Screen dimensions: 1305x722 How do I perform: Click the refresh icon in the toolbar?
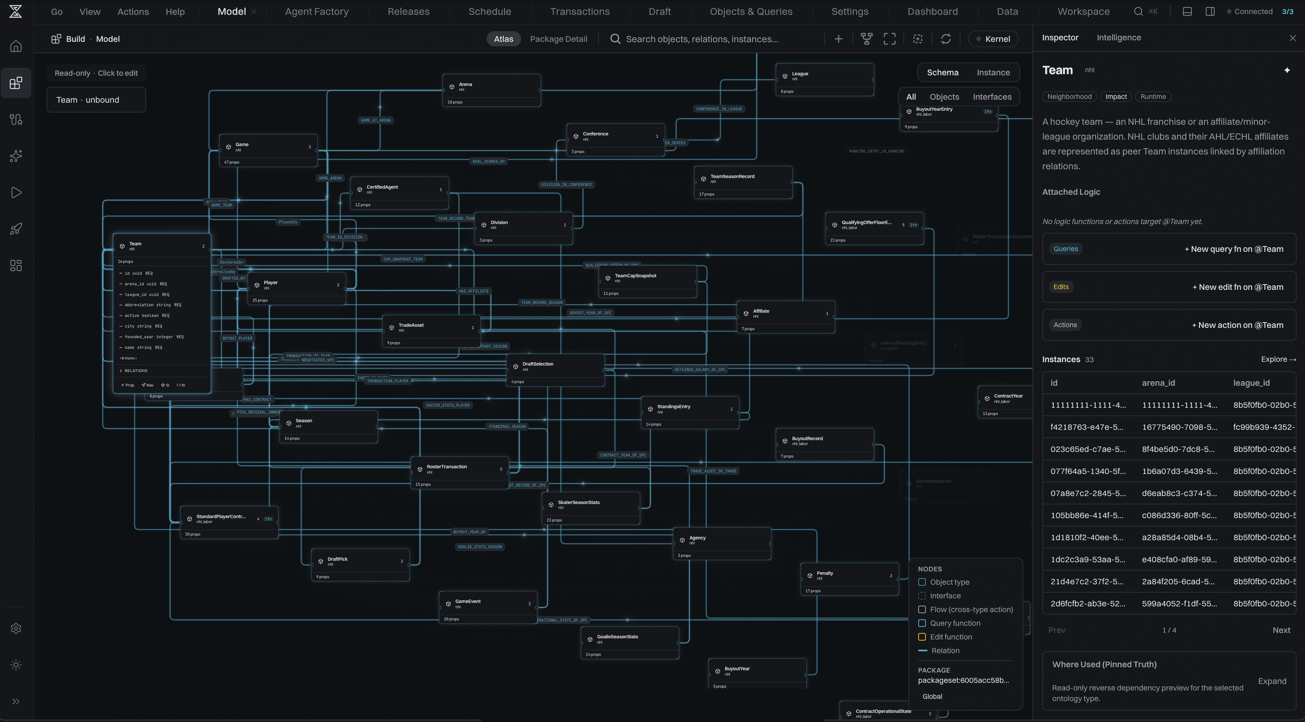[946, 39]
